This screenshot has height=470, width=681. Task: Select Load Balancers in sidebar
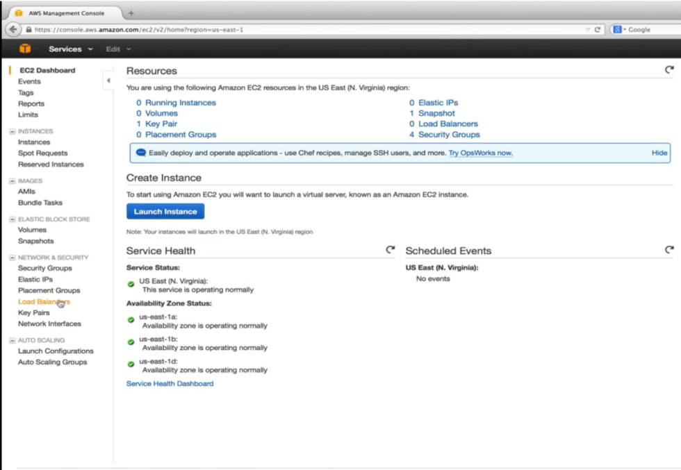43,301
